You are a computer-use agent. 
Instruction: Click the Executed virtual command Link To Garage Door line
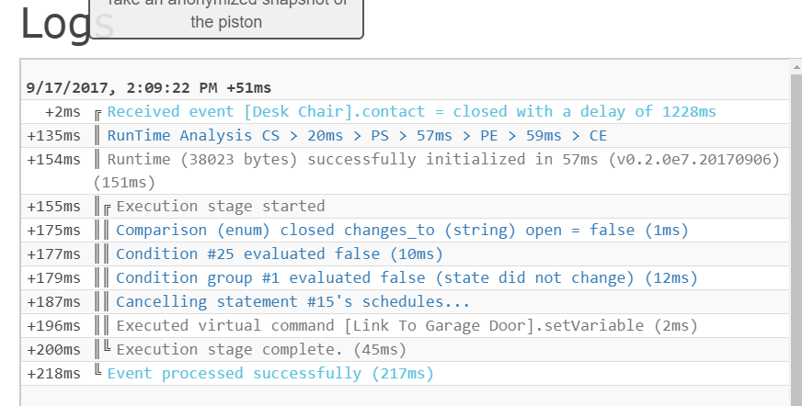(407, 326)
